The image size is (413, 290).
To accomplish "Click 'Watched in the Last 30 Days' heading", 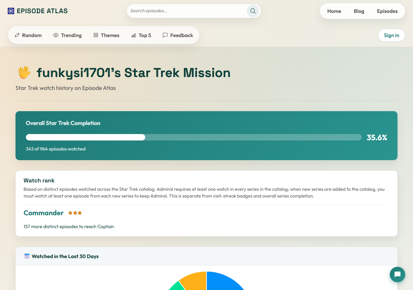I will tap(65, 256).
